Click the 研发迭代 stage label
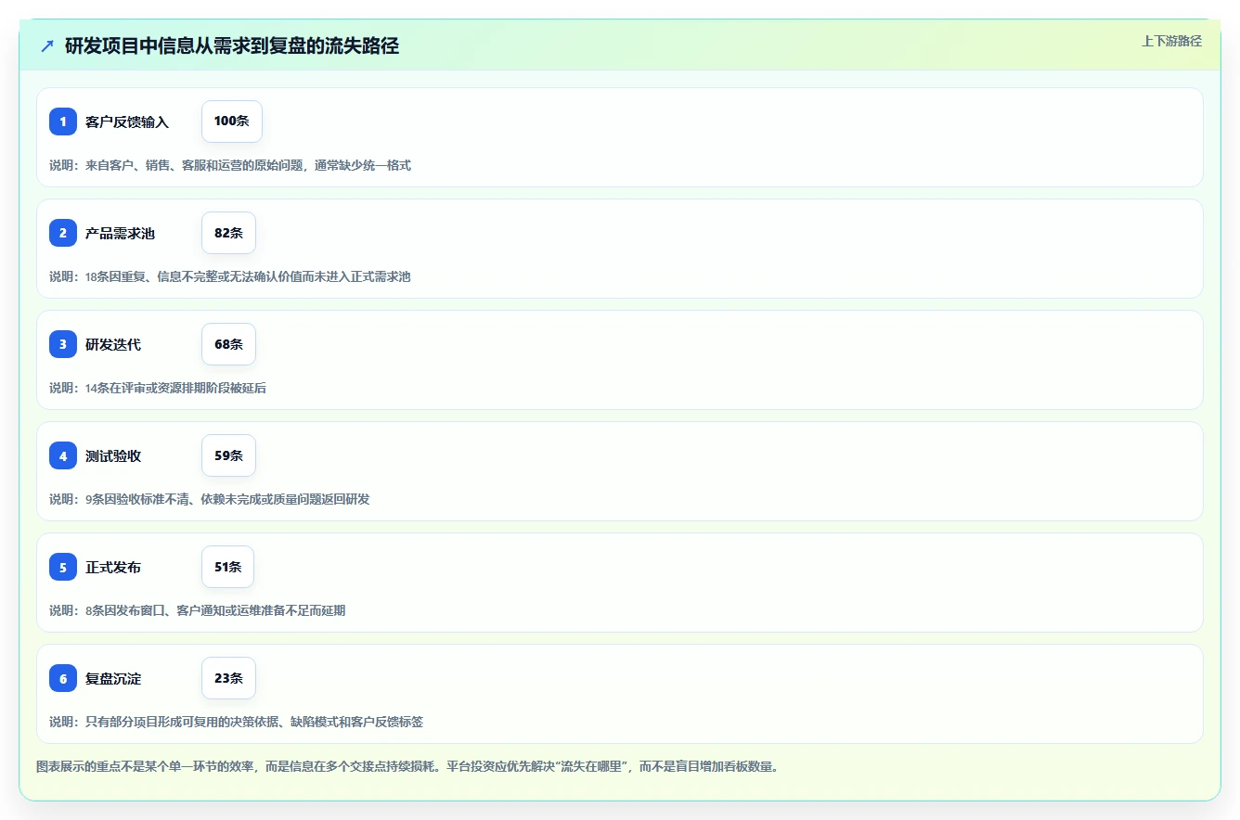Viewport: 1240px width, 820px height. point(113,344)
